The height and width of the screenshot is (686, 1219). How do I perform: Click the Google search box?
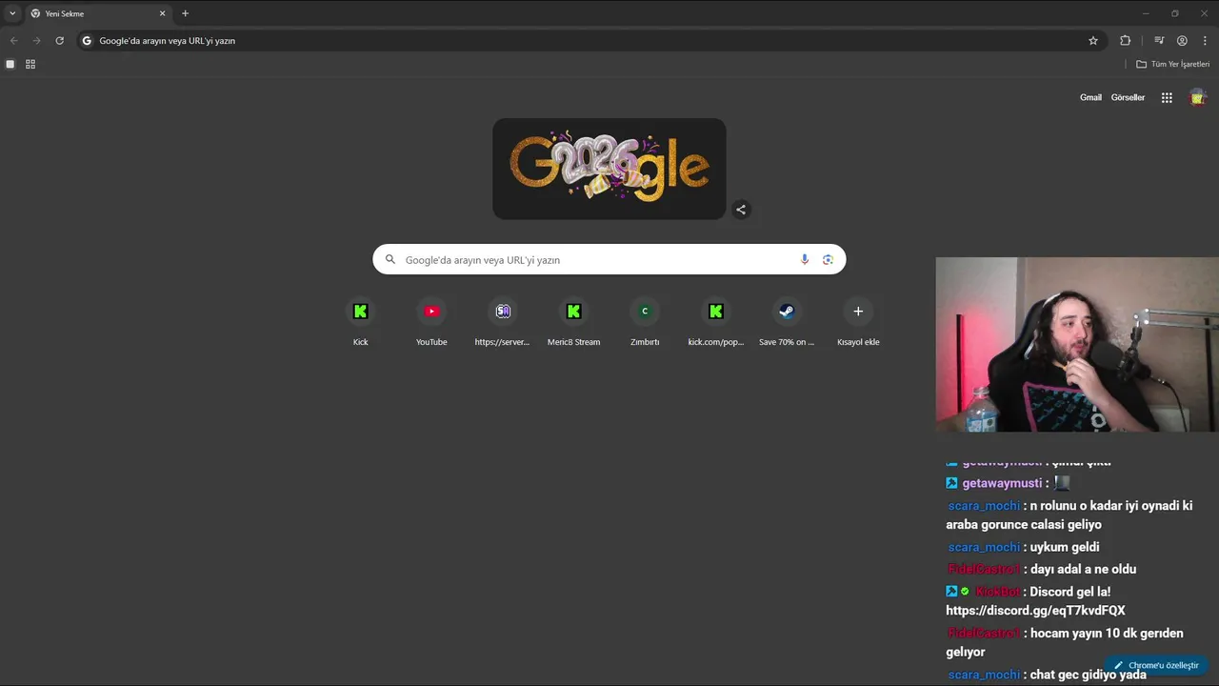(x=609, y=259)
